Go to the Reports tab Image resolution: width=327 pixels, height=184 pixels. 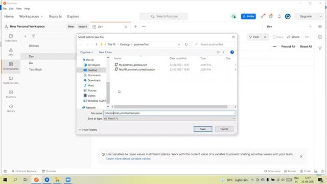tap(55, 16)
